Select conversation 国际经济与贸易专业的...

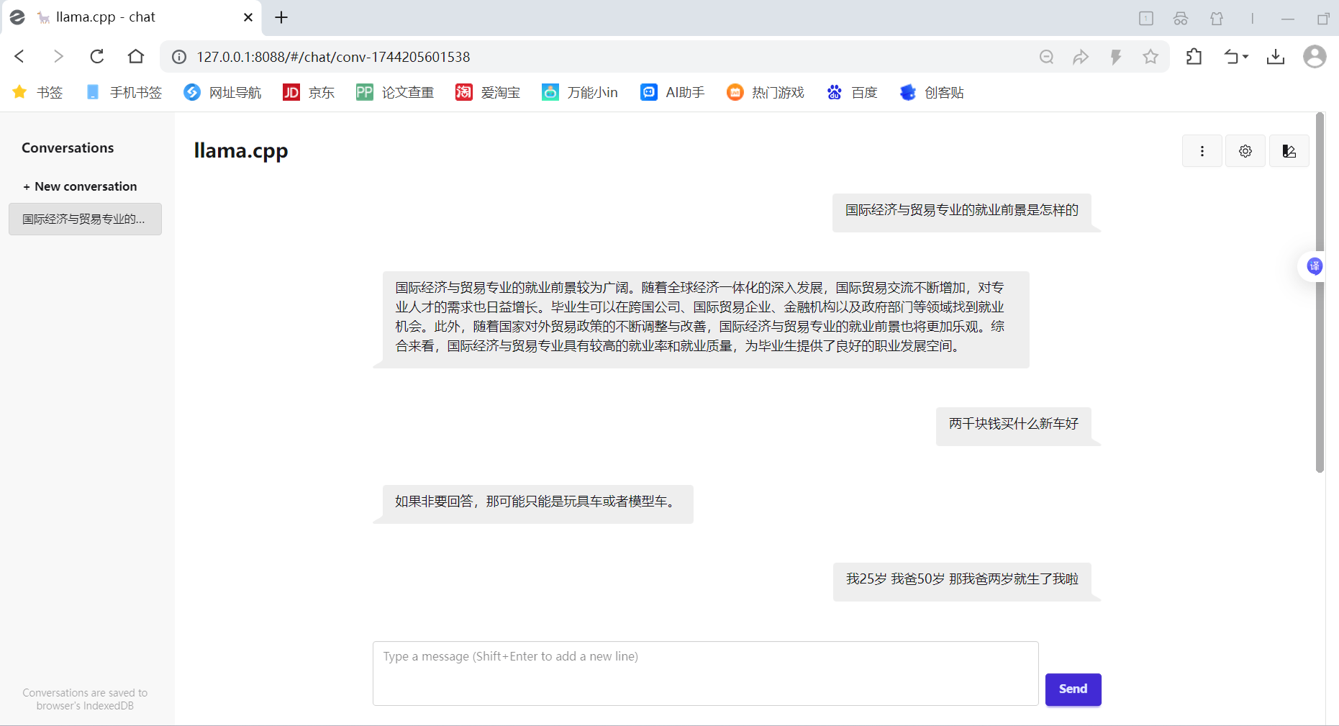click(85, 219)
